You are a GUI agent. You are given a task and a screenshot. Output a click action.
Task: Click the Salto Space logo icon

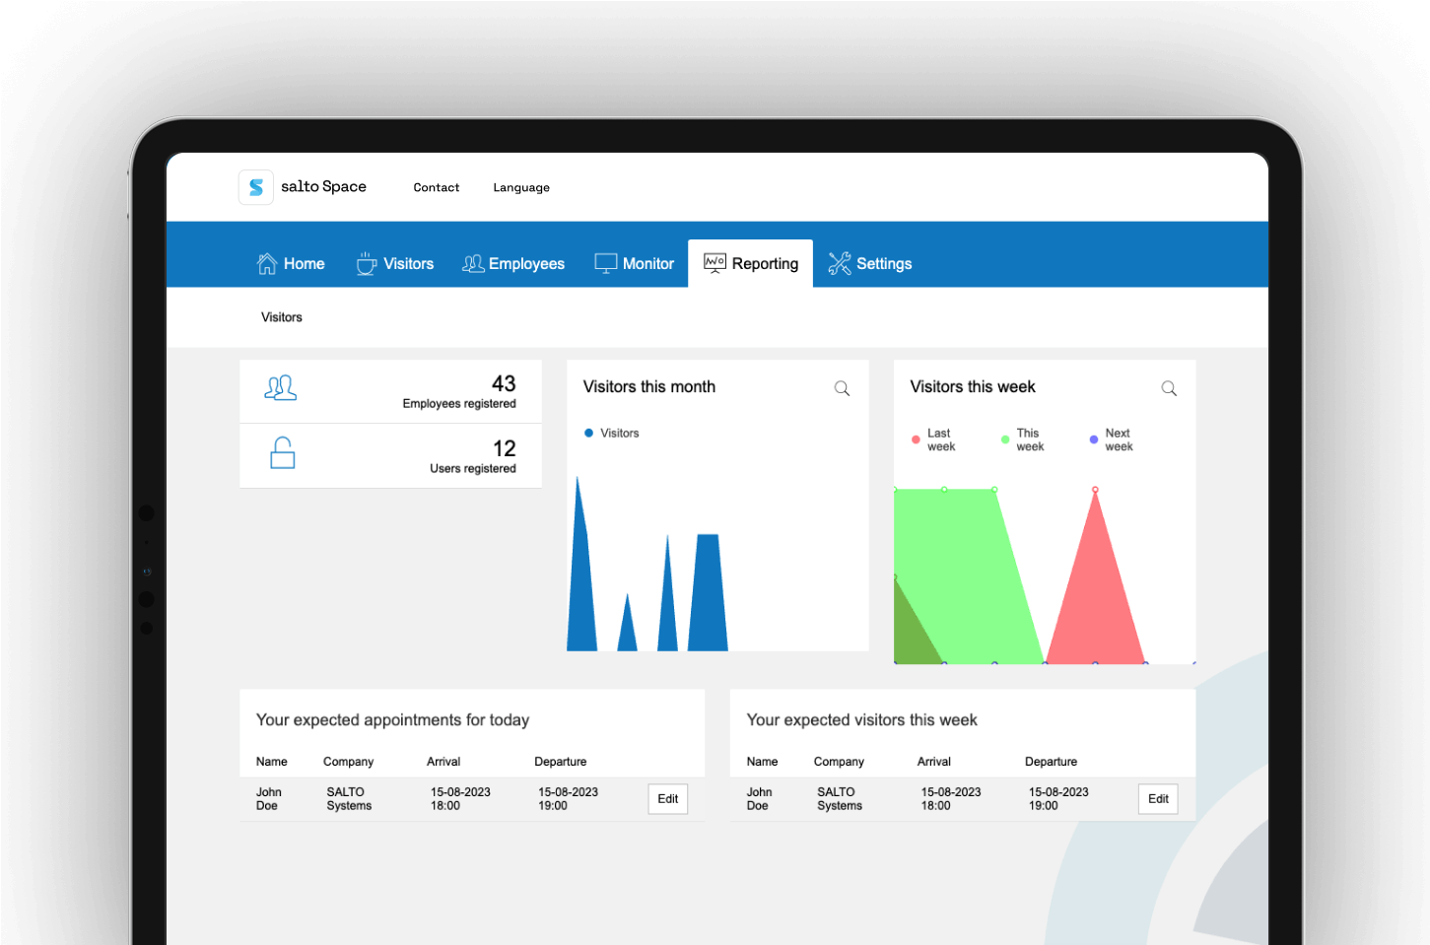click(x=256, y=187)
